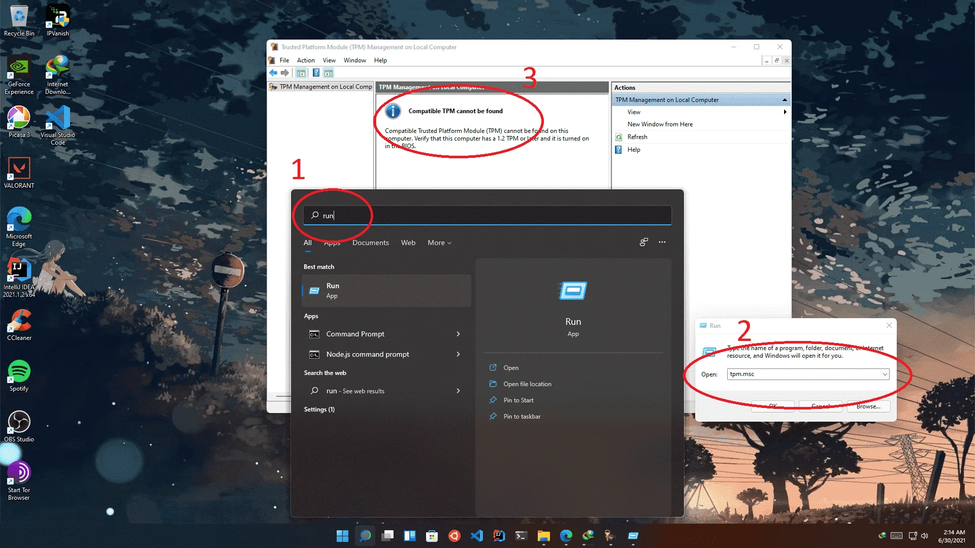Expand Node.js command prompt result chevron

pos(458,354)
